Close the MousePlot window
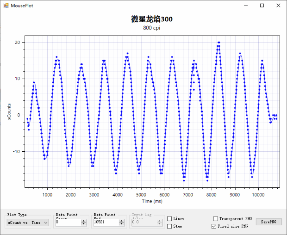 click(x=278, y=6)
